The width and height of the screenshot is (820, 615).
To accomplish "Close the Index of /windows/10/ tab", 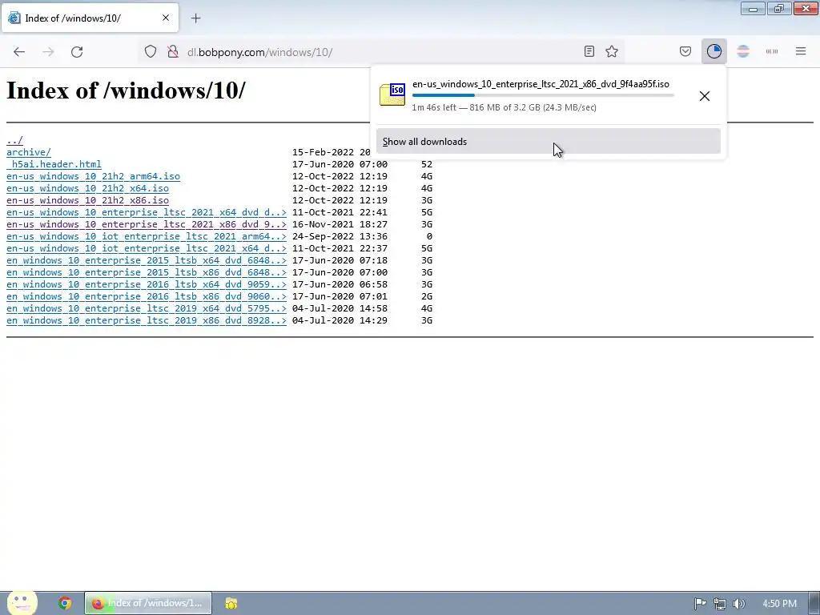I will [166, 18].
